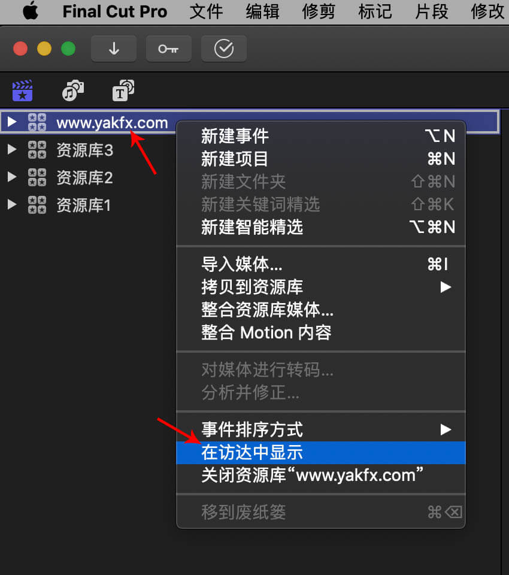Choose 导入媒体... from the context menu

click(x=321, y=264)
